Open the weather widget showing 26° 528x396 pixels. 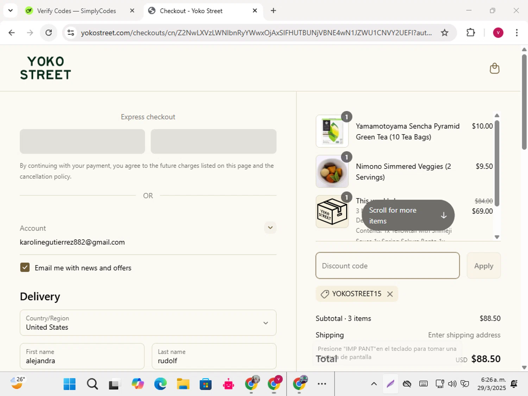click(18, 383)
